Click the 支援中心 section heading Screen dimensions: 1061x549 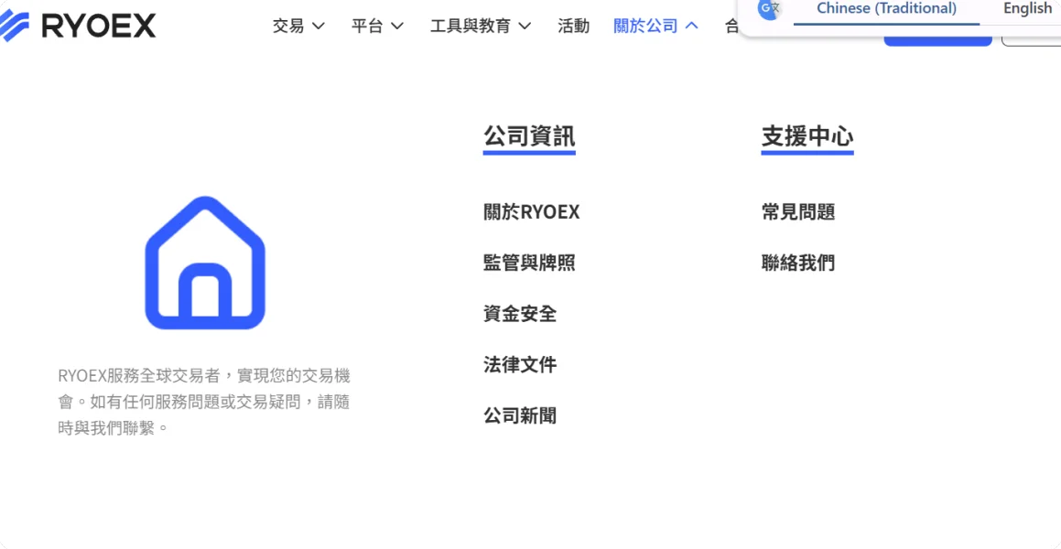click(x=807, y=136)
